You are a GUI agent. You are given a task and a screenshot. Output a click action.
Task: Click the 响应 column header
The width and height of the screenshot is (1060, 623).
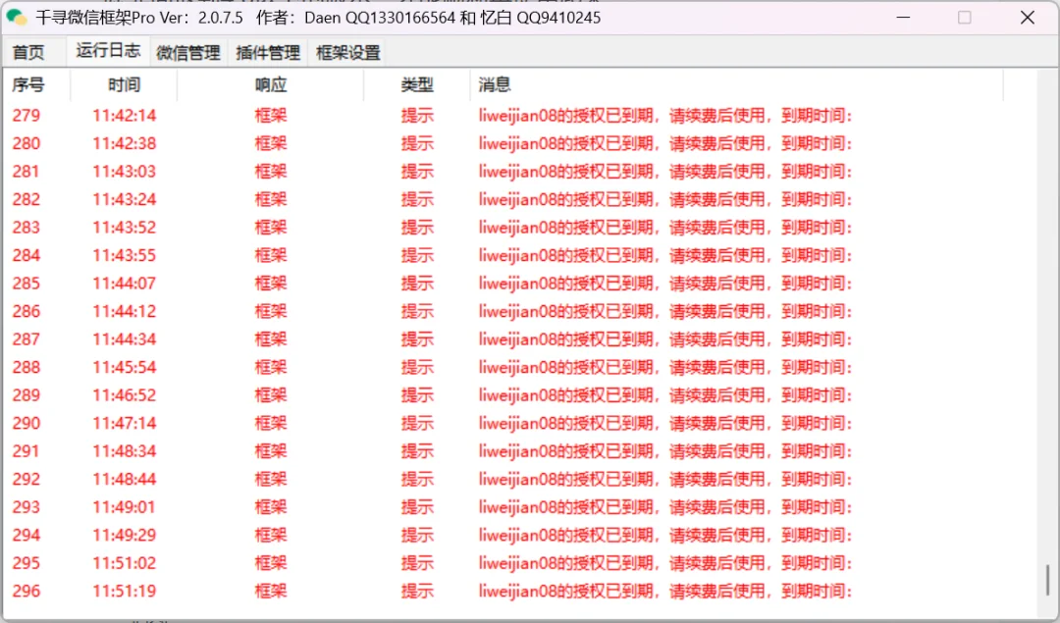271,85
